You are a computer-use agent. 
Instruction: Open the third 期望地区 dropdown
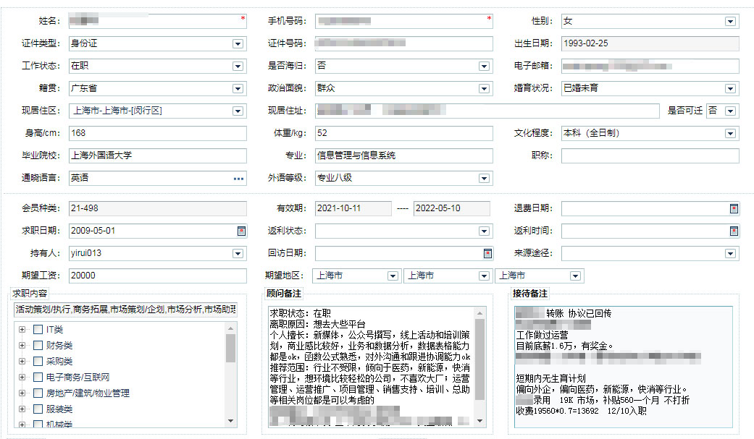pyautogui.click(x=575, y=276)
